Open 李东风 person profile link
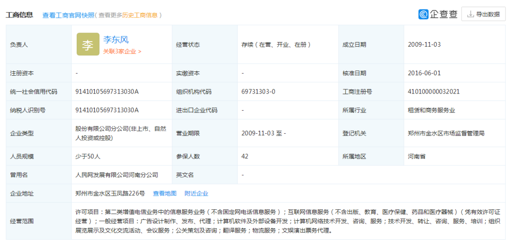This screenshot has width=512, height=243. click(116, 40)
